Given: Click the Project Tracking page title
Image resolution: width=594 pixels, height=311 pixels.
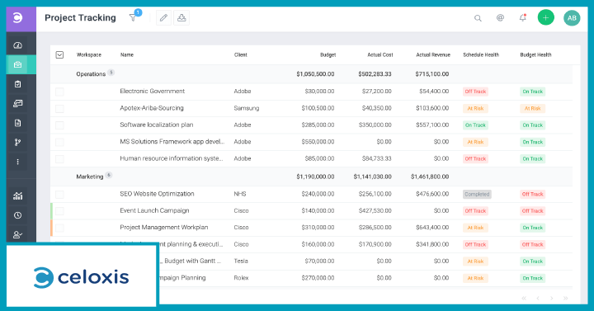Looking at the screenshot, I should (x=80, y=18).
